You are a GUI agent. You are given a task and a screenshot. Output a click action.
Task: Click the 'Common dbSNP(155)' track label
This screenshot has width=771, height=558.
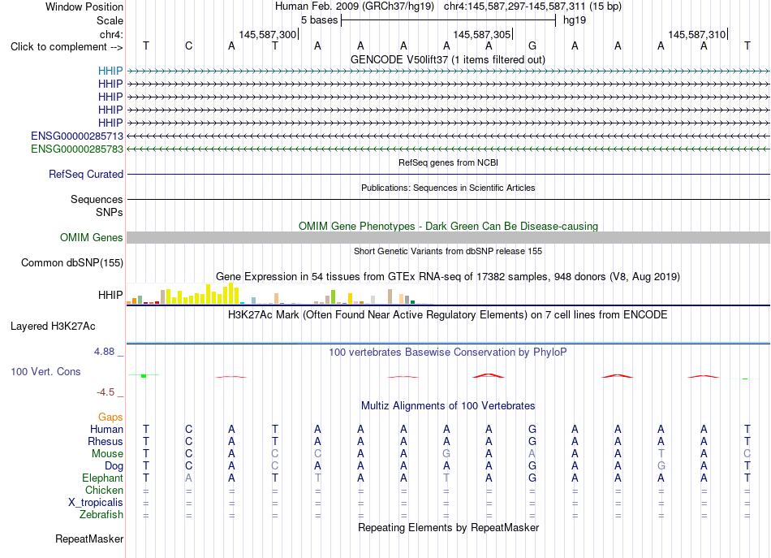click(x=71, y=263)
